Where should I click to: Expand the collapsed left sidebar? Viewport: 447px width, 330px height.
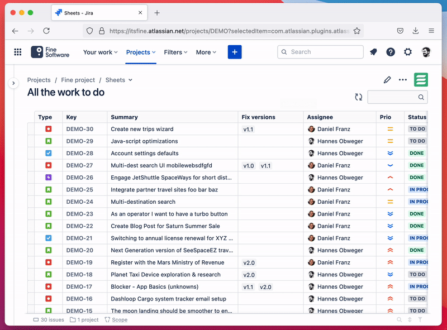13,83
